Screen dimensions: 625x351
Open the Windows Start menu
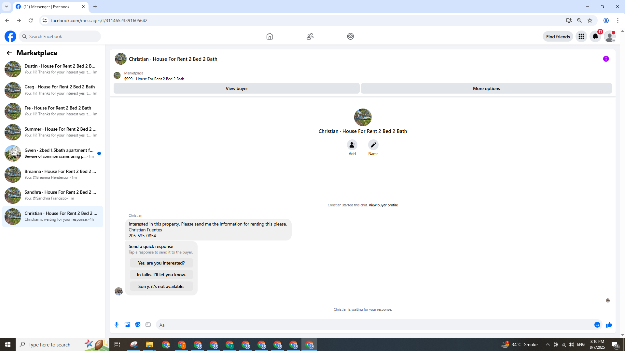(8, 344)
